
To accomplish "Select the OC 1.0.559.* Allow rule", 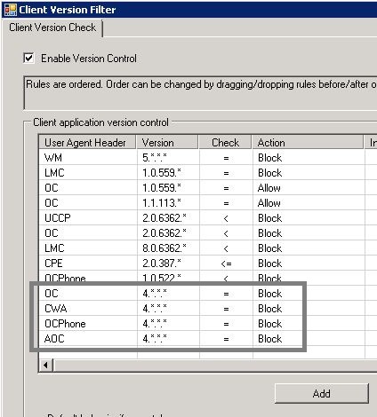I will (207, 188).
